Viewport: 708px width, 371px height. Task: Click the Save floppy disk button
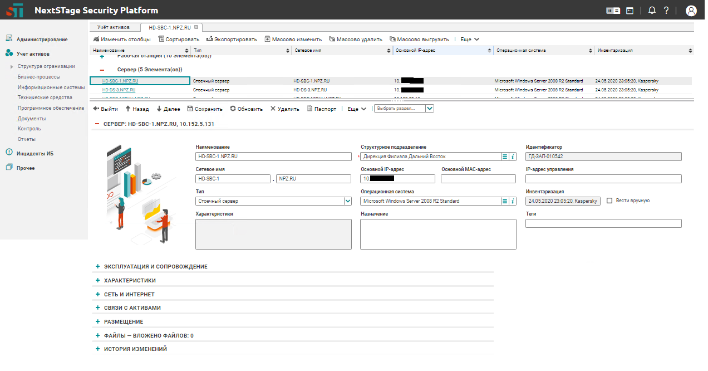tap(204, 109)
